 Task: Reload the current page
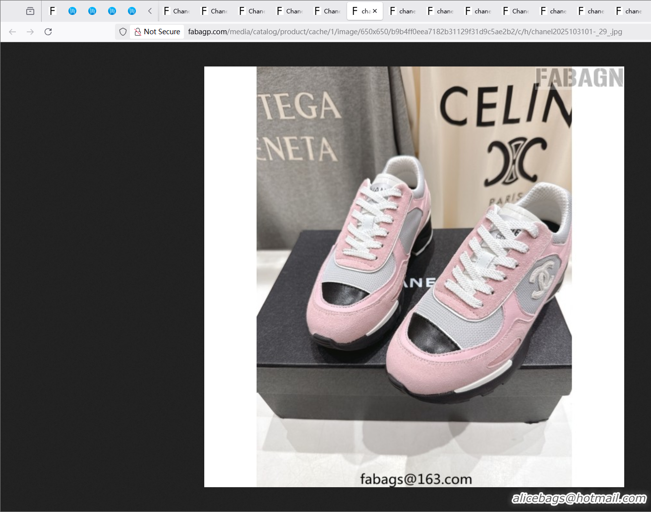48,31
